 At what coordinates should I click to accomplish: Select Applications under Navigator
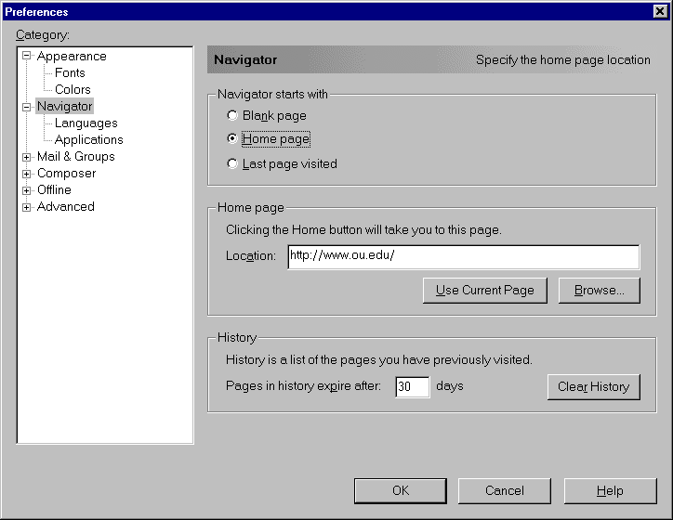88,140
